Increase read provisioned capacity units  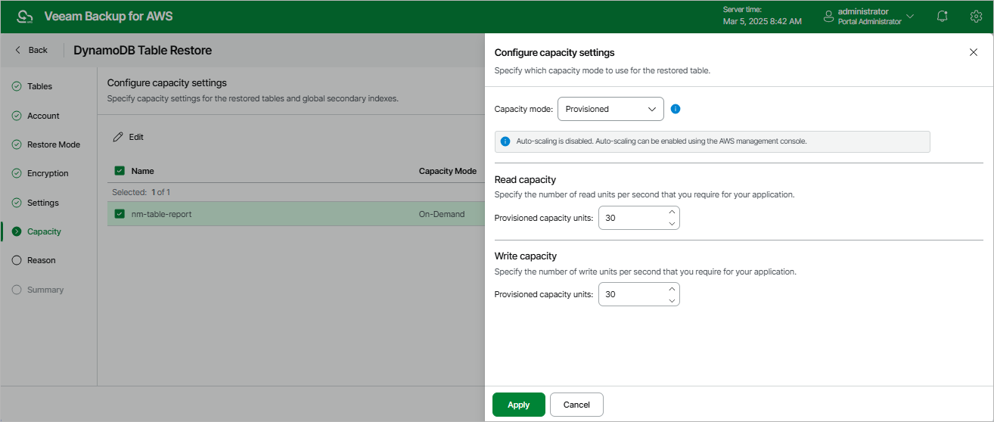point(672,213)
